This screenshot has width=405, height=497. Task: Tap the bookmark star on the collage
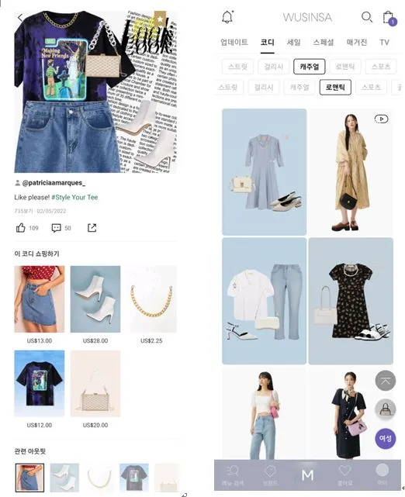click(x=160, y=19)
